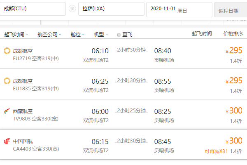
Task: Open the 机型 aircraft type filter
Action: (101, 35)
